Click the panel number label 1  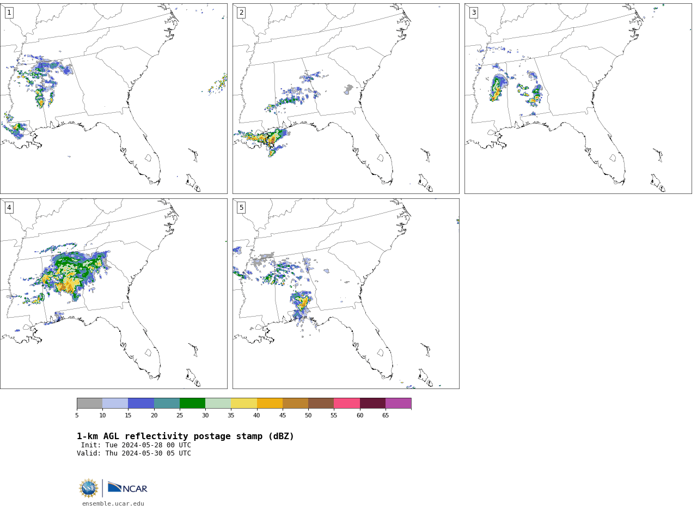coord(9,13)
